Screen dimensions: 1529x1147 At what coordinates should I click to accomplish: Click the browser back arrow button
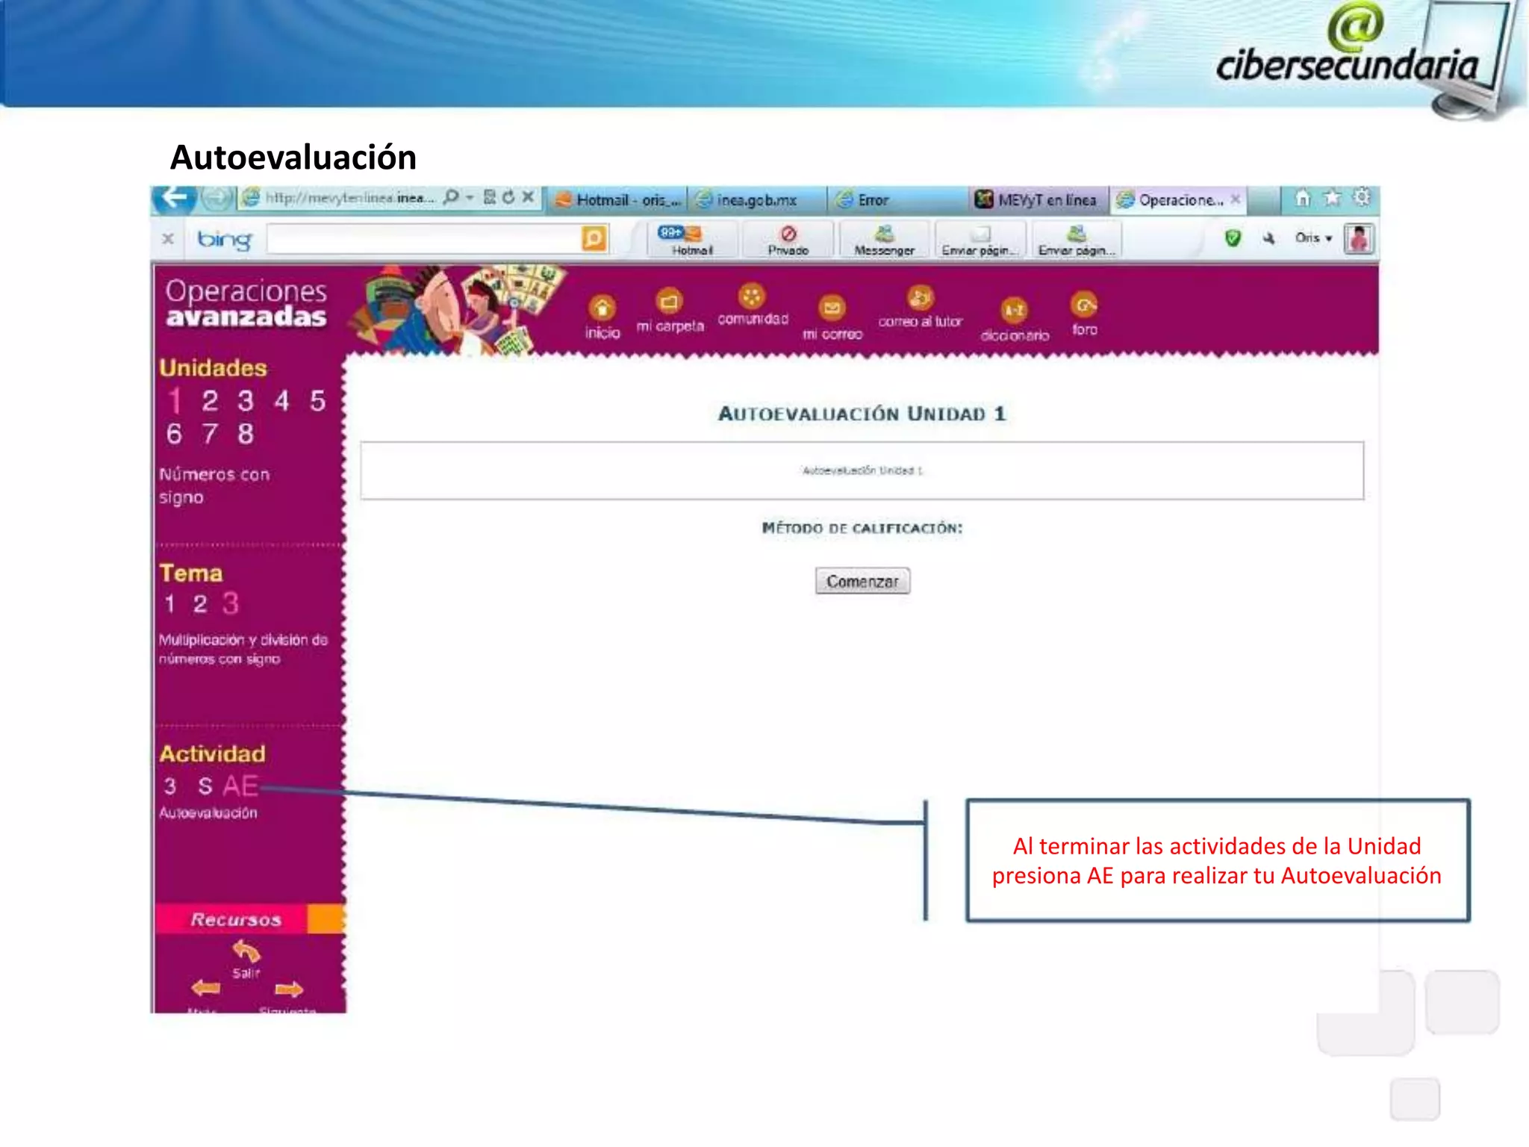click(174, 198)
